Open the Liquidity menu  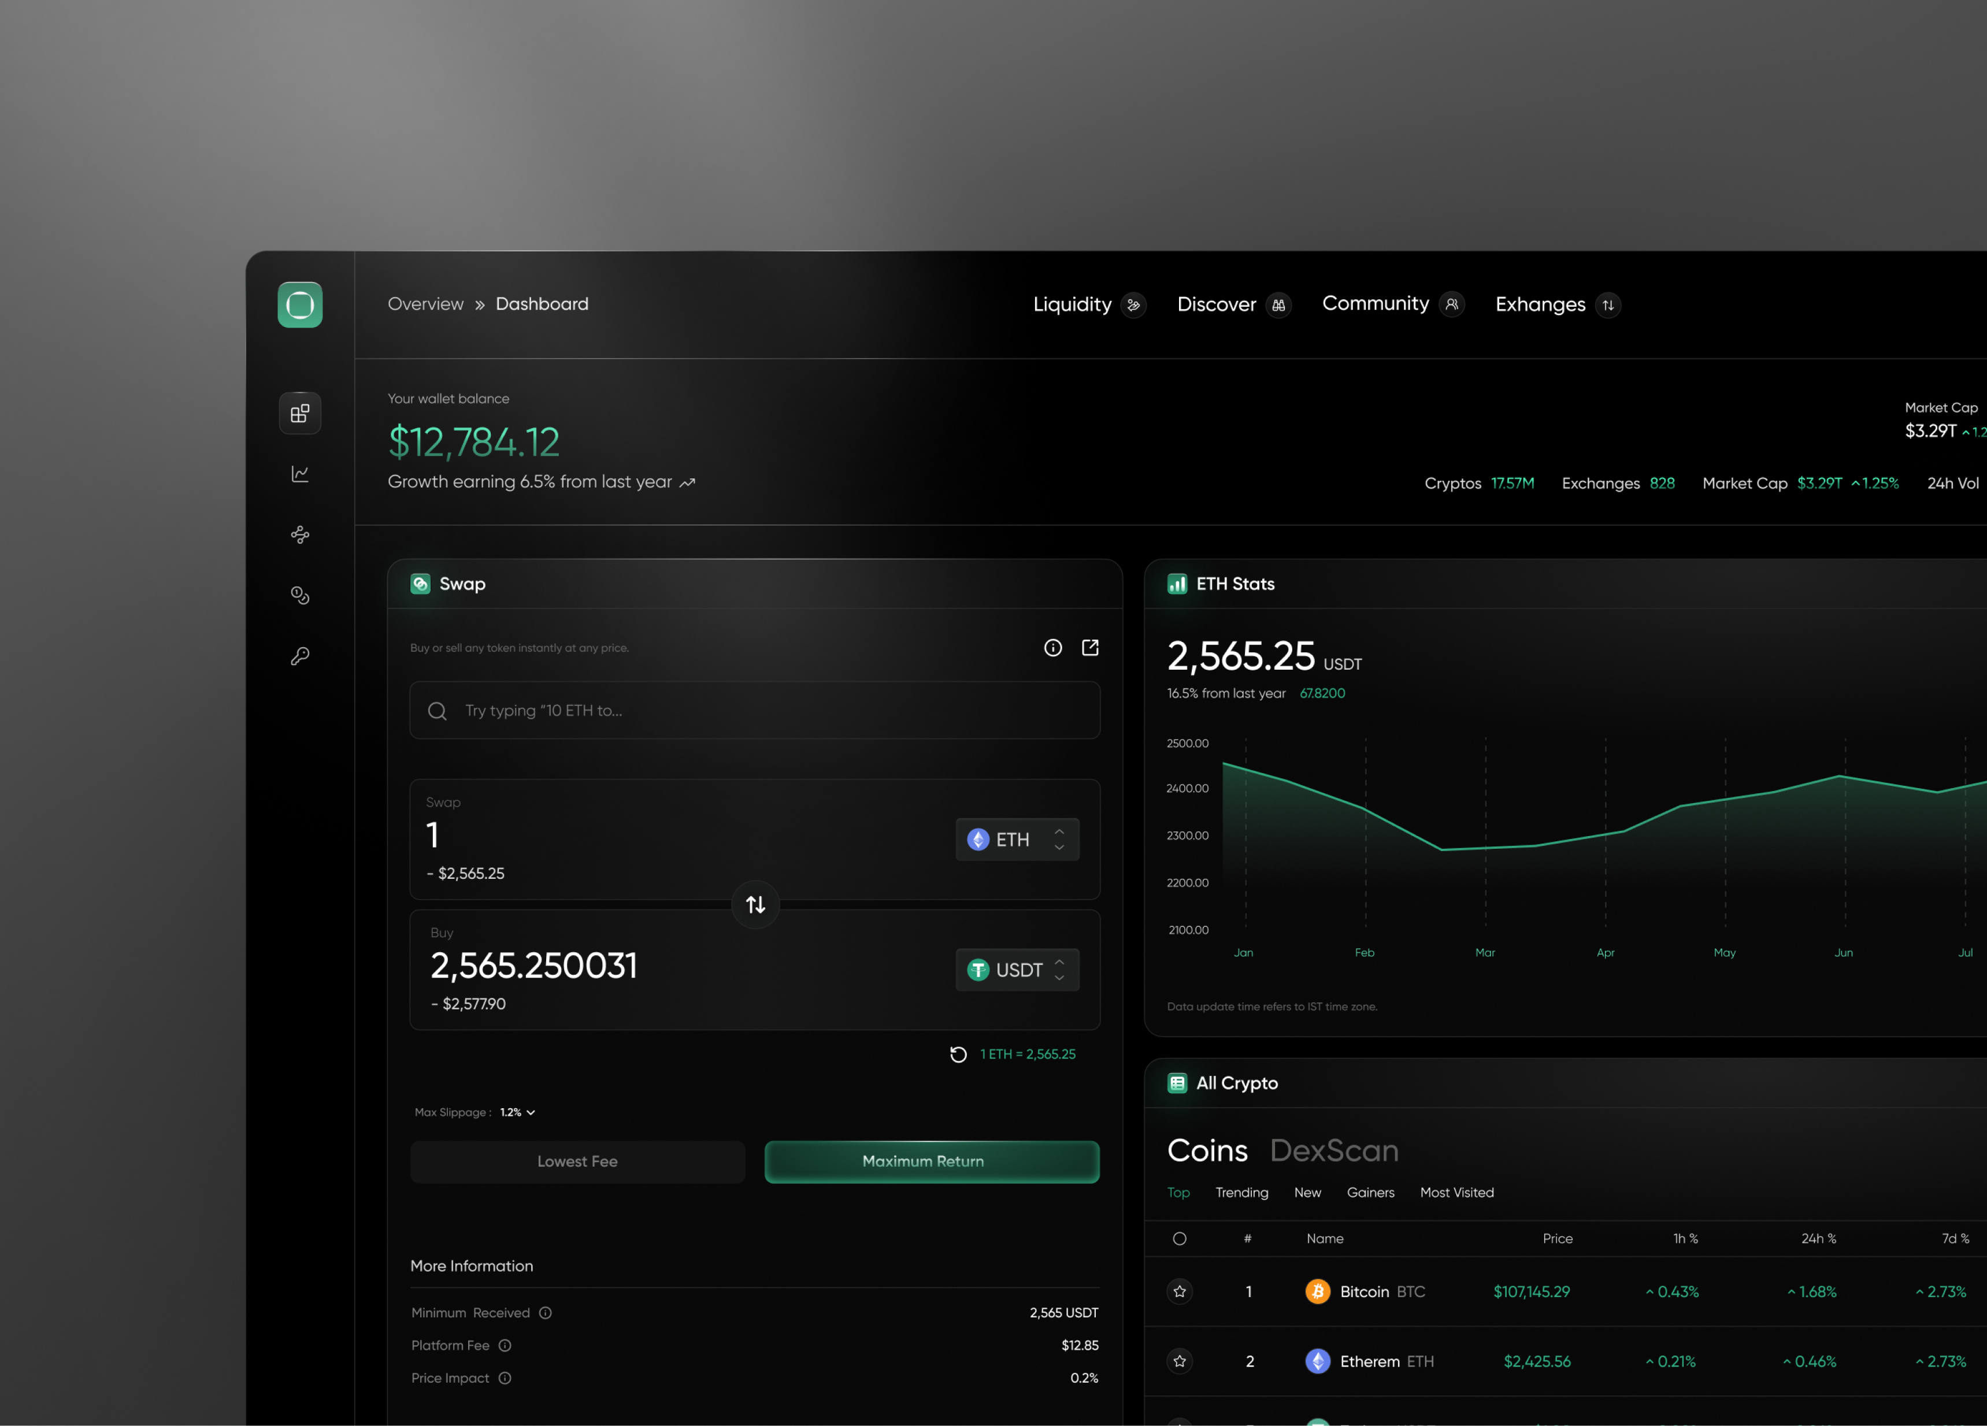(1072, 305)
